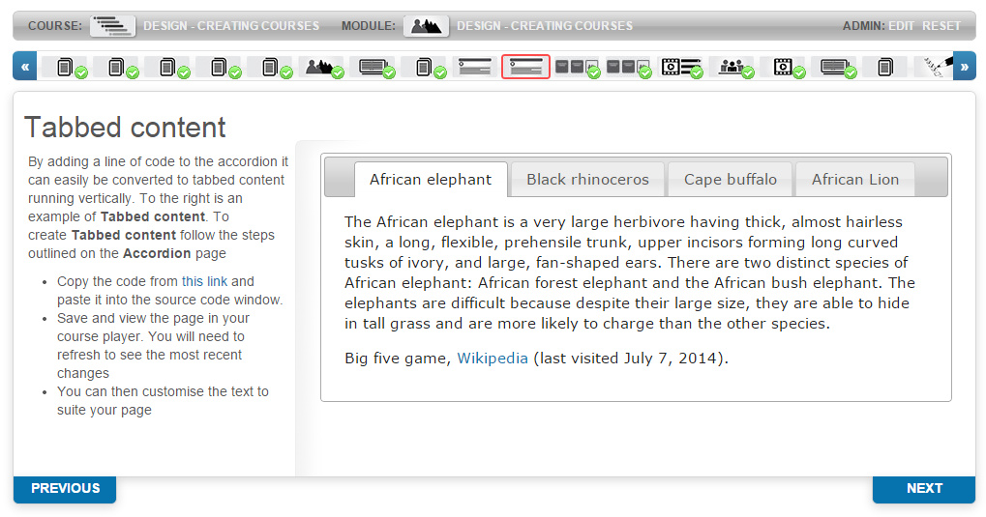Image resolution: width=986 pixels, height=517 pixels.
Task: Open the pencil page icon at strip end
Action: click(935, 67)
